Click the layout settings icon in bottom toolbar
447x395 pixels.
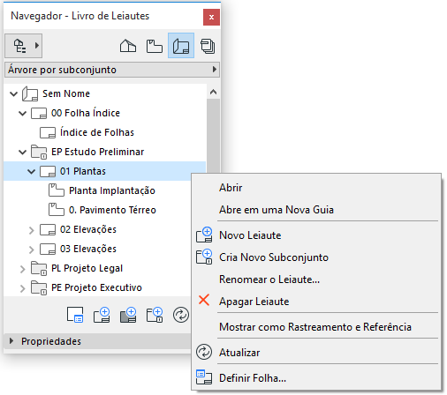pos(75,315)
